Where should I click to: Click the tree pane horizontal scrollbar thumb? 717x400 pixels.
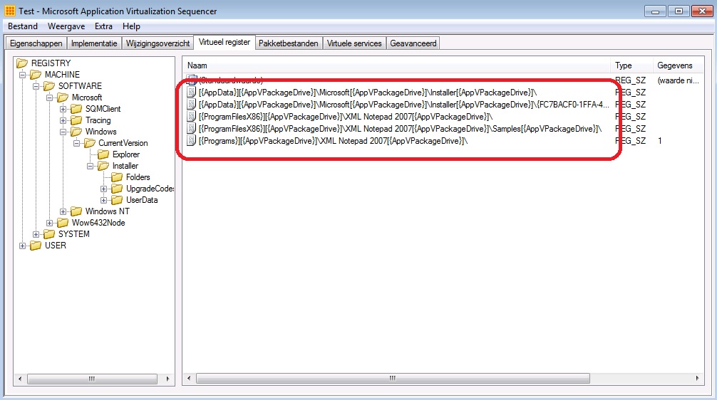pos(92,379)
